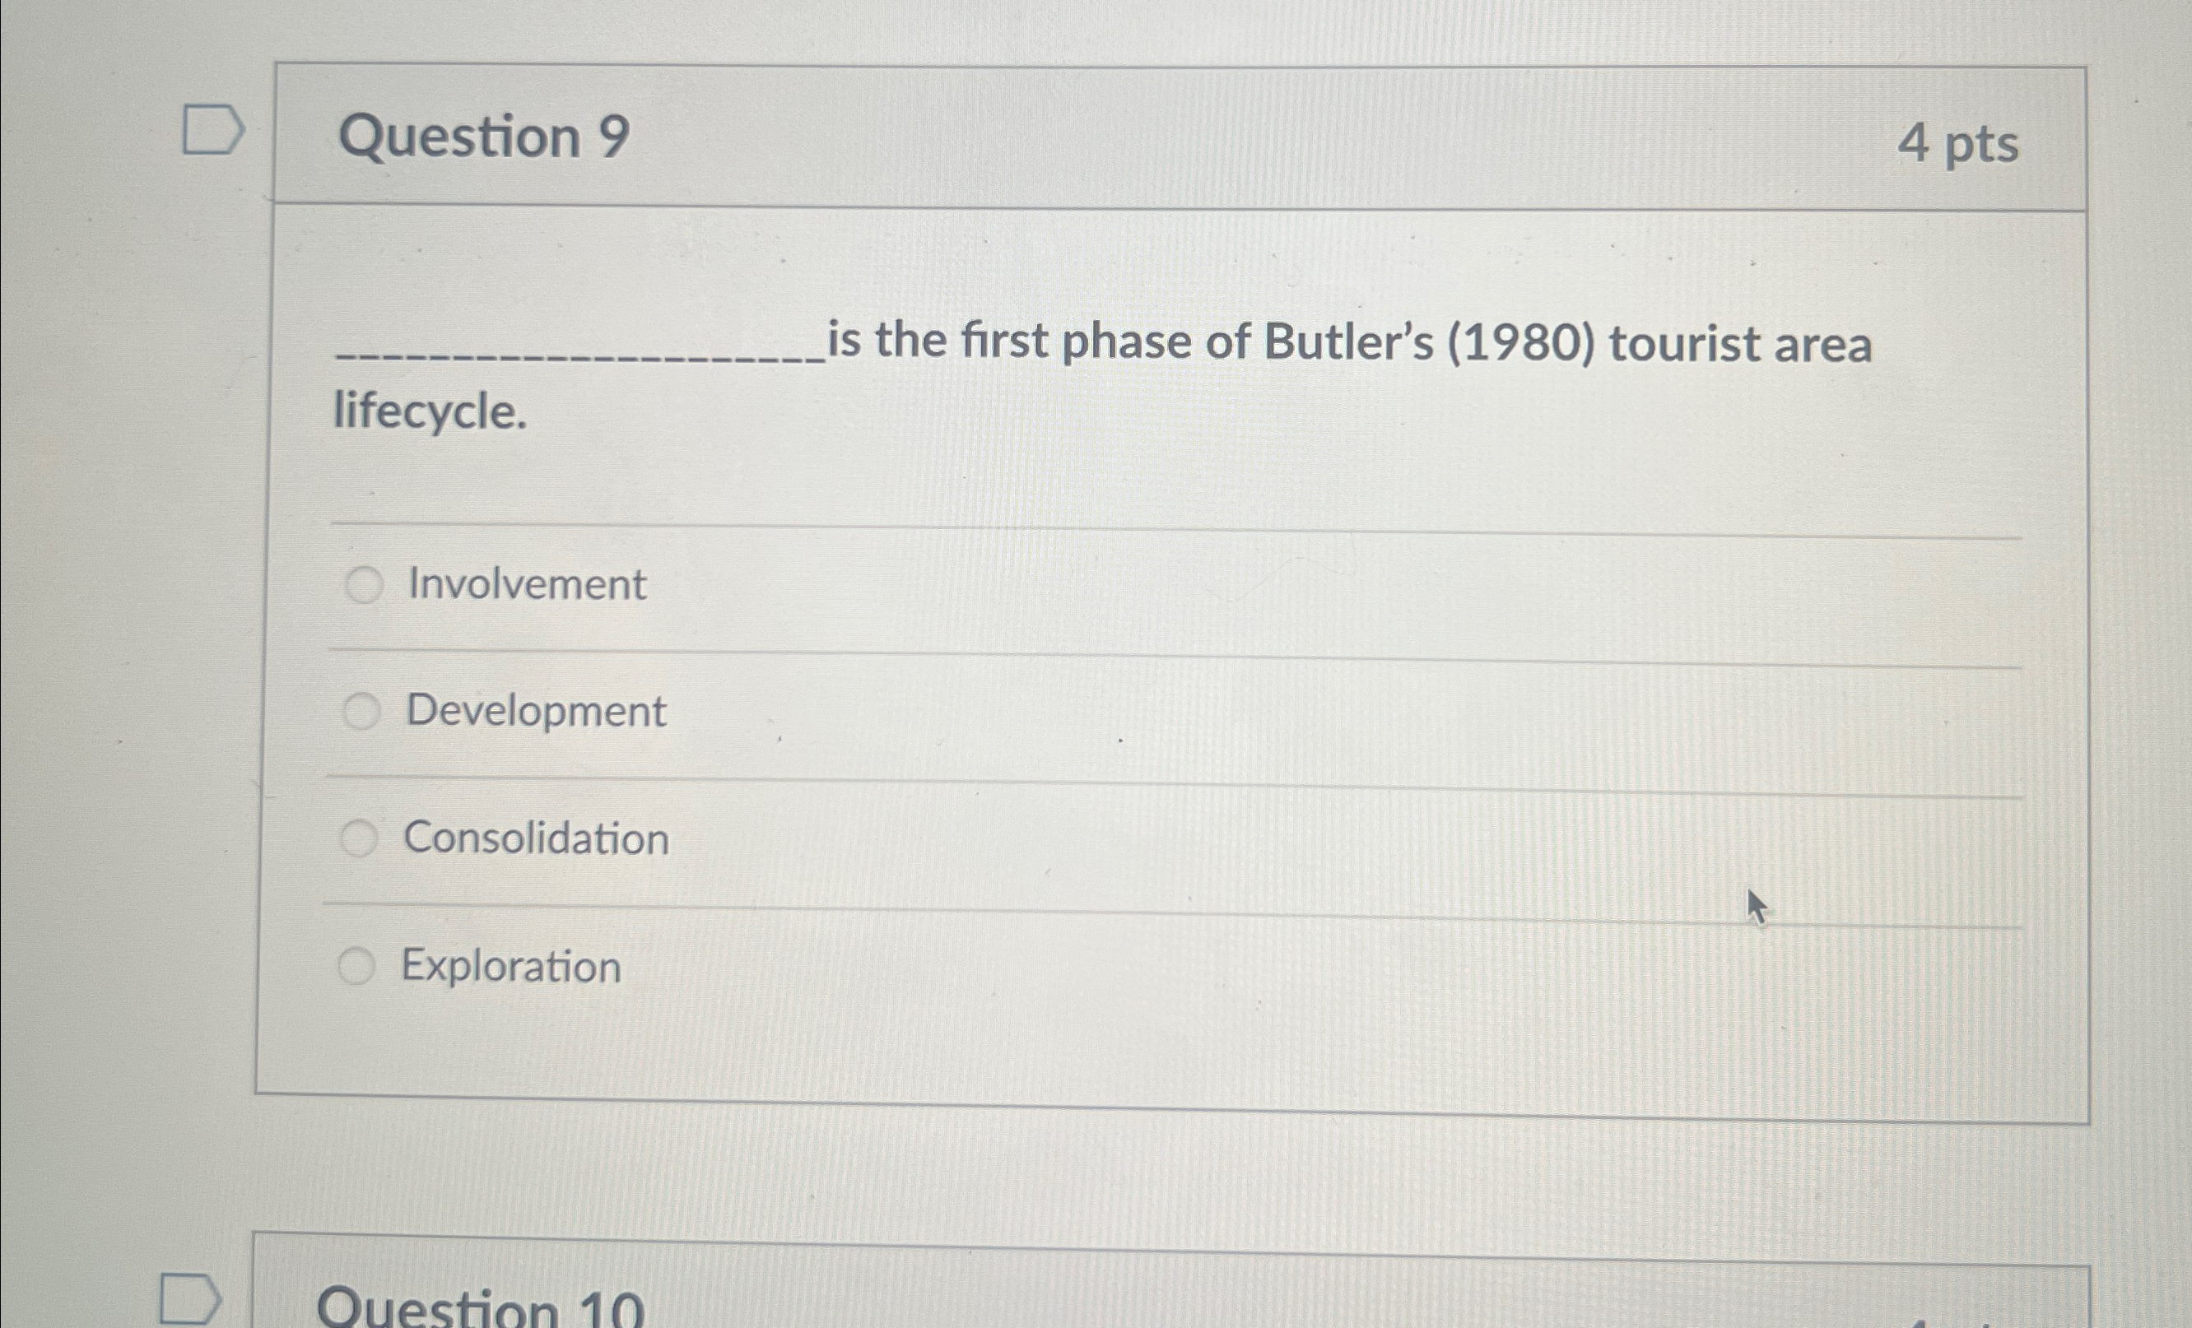Click the bookmark icon beside Question 9
2192x1328 pixels.
(x=213, y=132)
